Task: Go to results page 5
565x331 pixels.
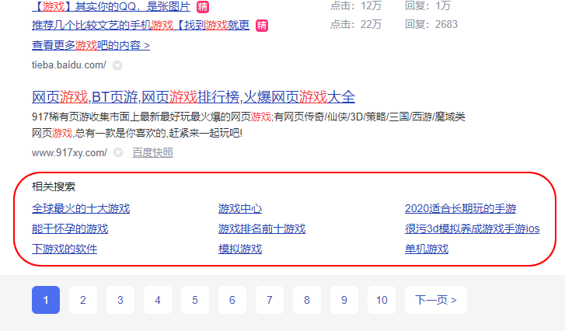Action: pyautogui.click(x=195, y=300)
